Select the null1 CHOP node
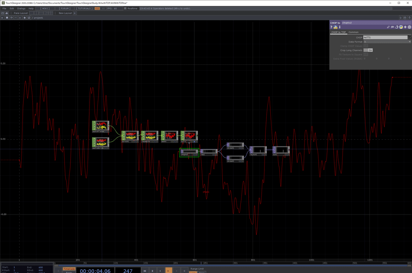The width and height of the screenshot is (412, 273). point(189,137)
